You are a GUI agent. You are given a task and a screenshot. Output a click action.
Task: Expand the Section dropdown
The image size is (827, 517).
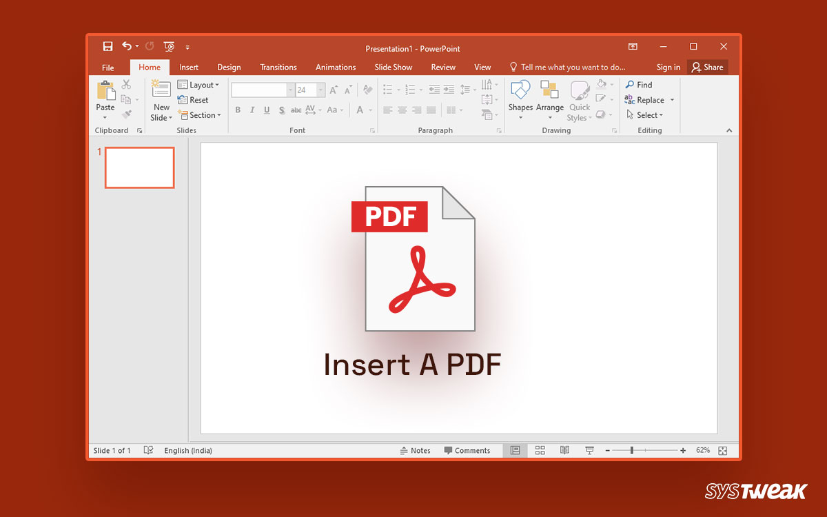[x=200, y=114]
